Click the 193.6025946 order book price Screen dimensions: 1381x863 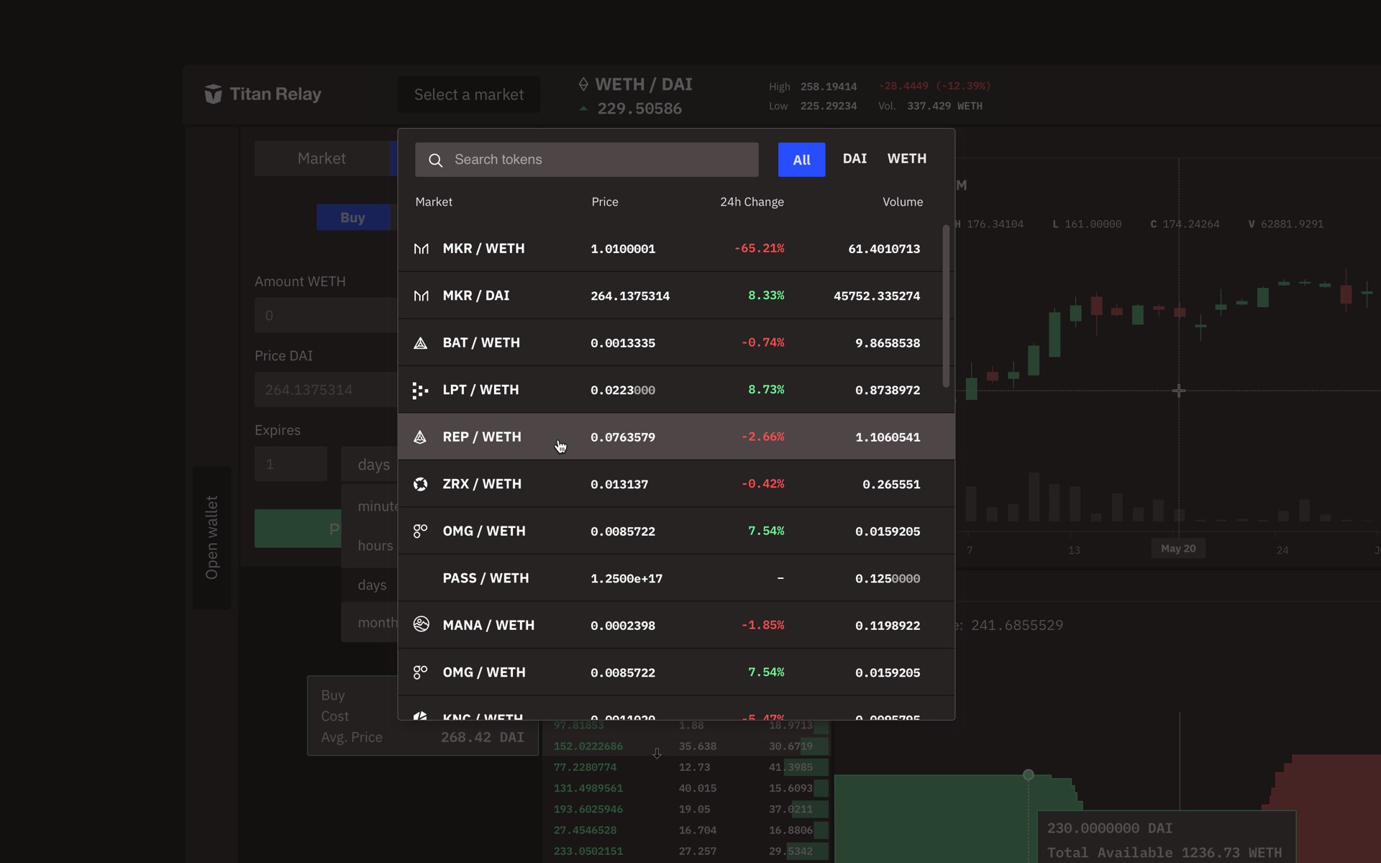[x=588, y=810]
